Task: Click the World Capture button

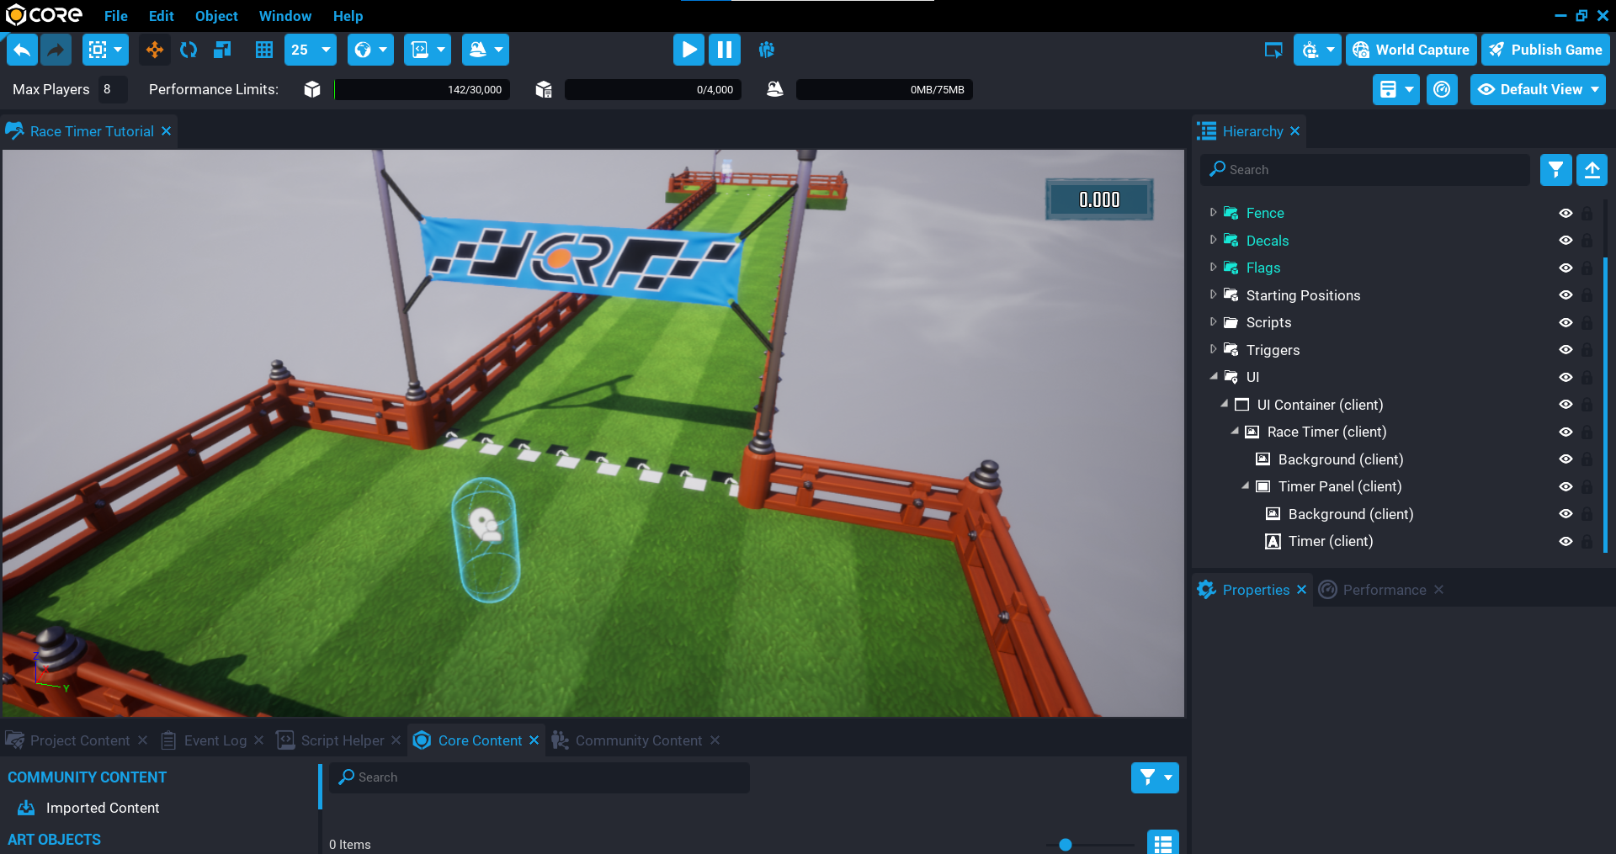Action: point(1411,50)
